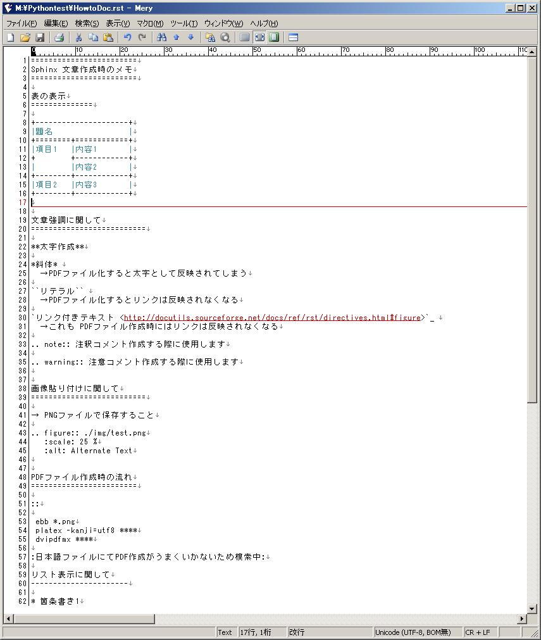This screenshot has height=640, width=541.
Task: Follow the docutils.sourceforge.net link in line 30
Action: [x=272, y=318]
